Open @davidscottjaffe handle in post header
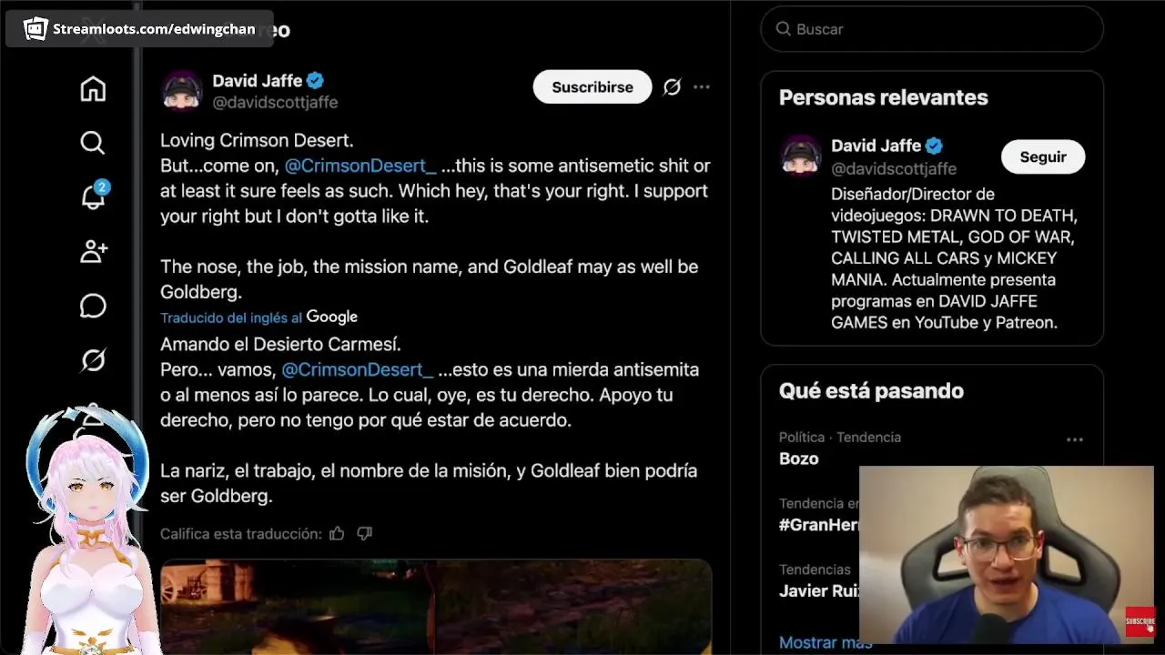The image size is (1165, 655). (275, 103)
